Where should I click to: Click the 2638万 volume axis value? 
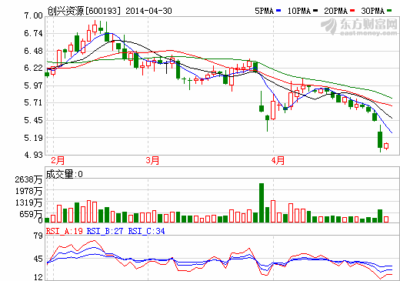(28, 179)
